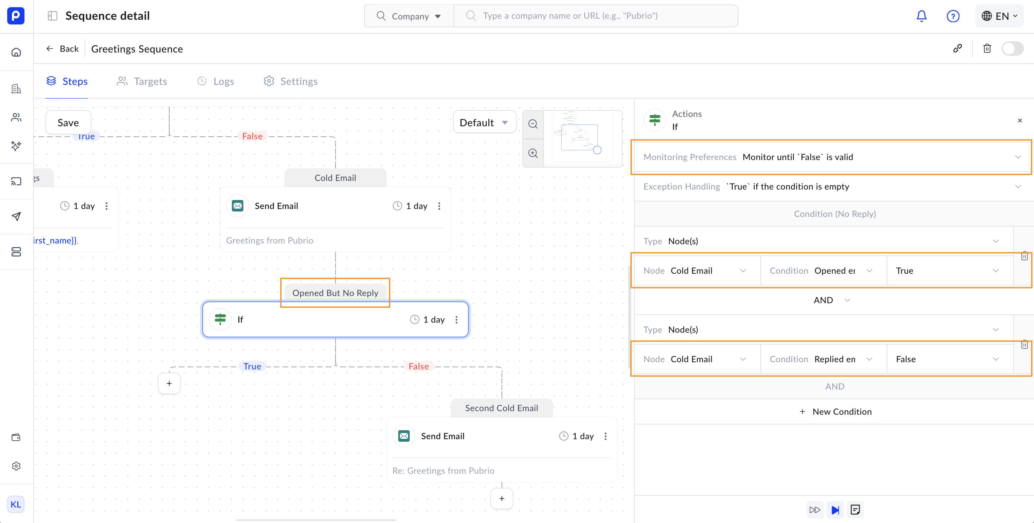Click the zoom in magnifier icon
This screenshot has width=1034, height=523.
tap(532, 153)
